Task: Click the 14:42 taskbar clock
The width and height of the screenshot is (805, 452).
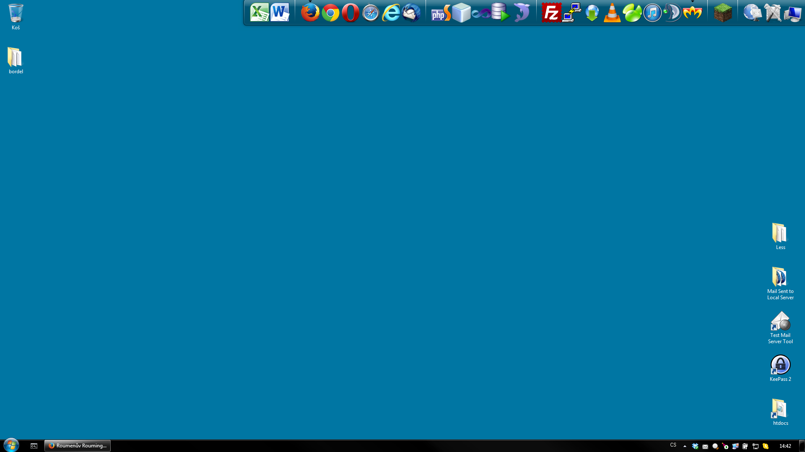Action: 785,446
